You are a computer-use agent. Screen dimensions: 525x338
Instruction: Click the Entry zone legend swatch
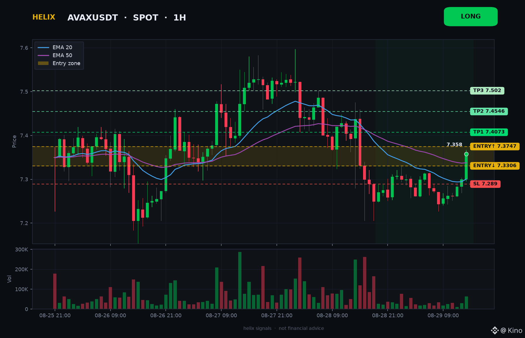click(43, 63)
